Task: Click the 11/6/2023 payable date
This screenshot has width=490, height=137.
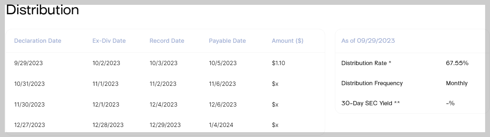Action: [x=222, y=84]
